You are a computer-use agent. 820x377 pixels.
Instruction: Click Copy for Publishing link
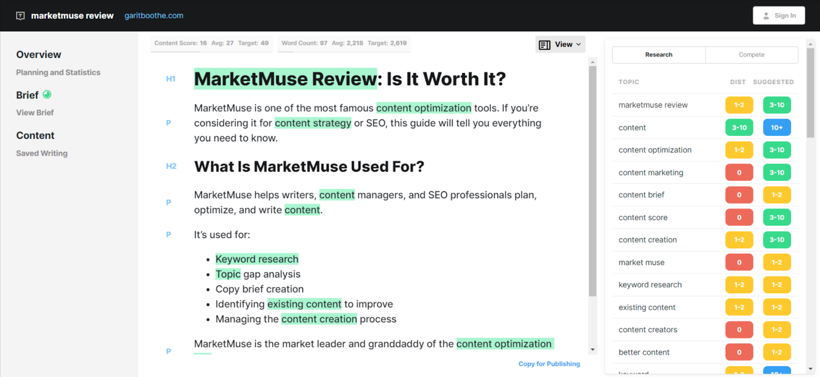click(x=549, y=364)
